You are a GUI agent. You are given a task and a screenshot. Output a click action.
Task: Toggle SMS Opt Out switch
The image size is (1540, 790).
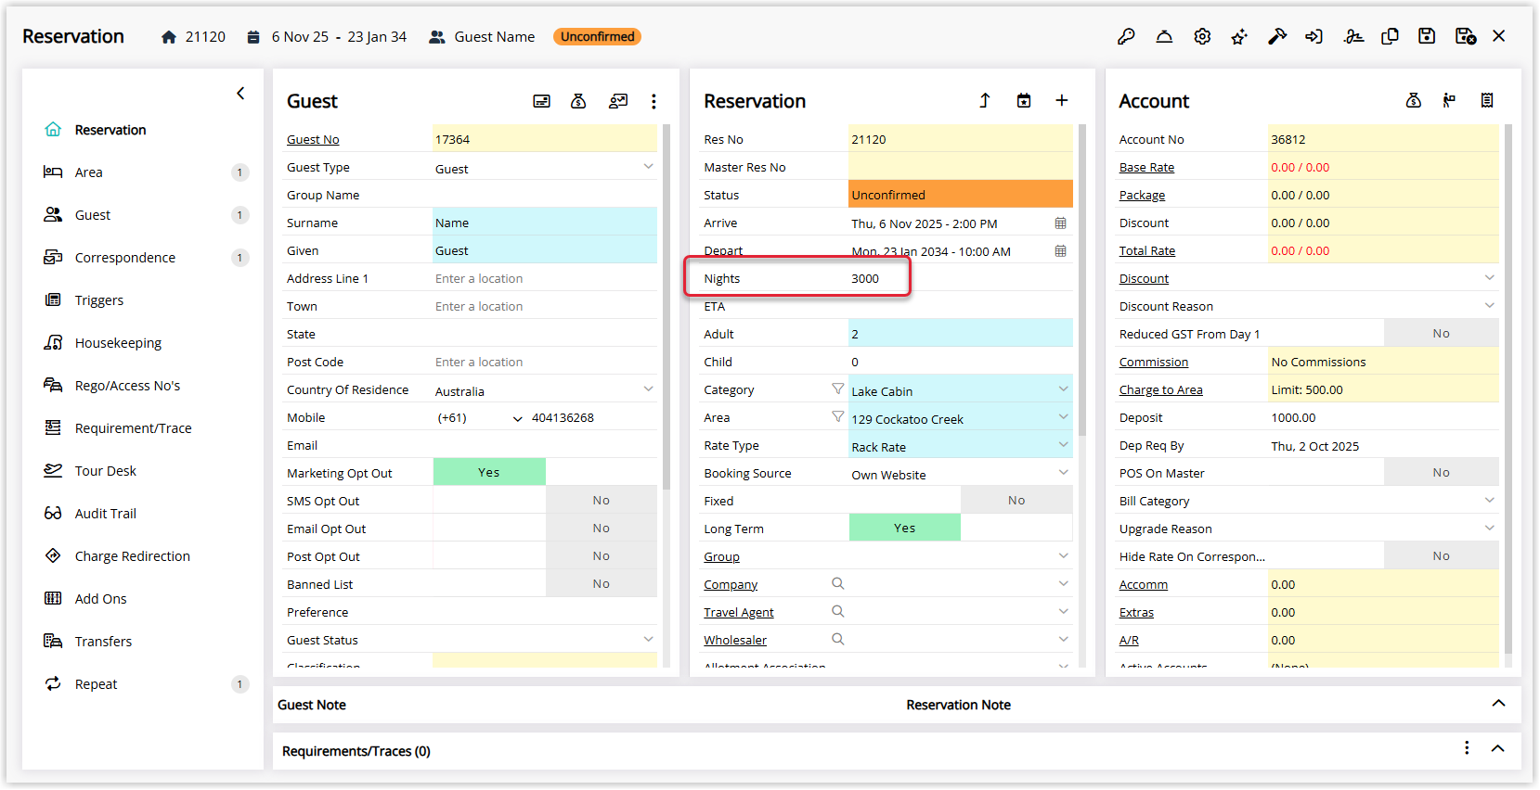[x=545, y=500]
